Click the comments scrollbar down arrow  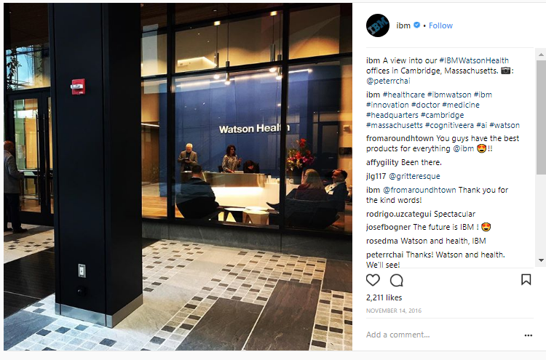tap(541, 260)
